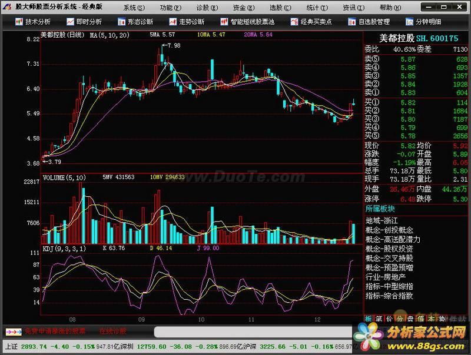The height and width of the screenshot is (355, 471).
Task: Click the 所属板块 section header
Action: click(x=380, y=209)
